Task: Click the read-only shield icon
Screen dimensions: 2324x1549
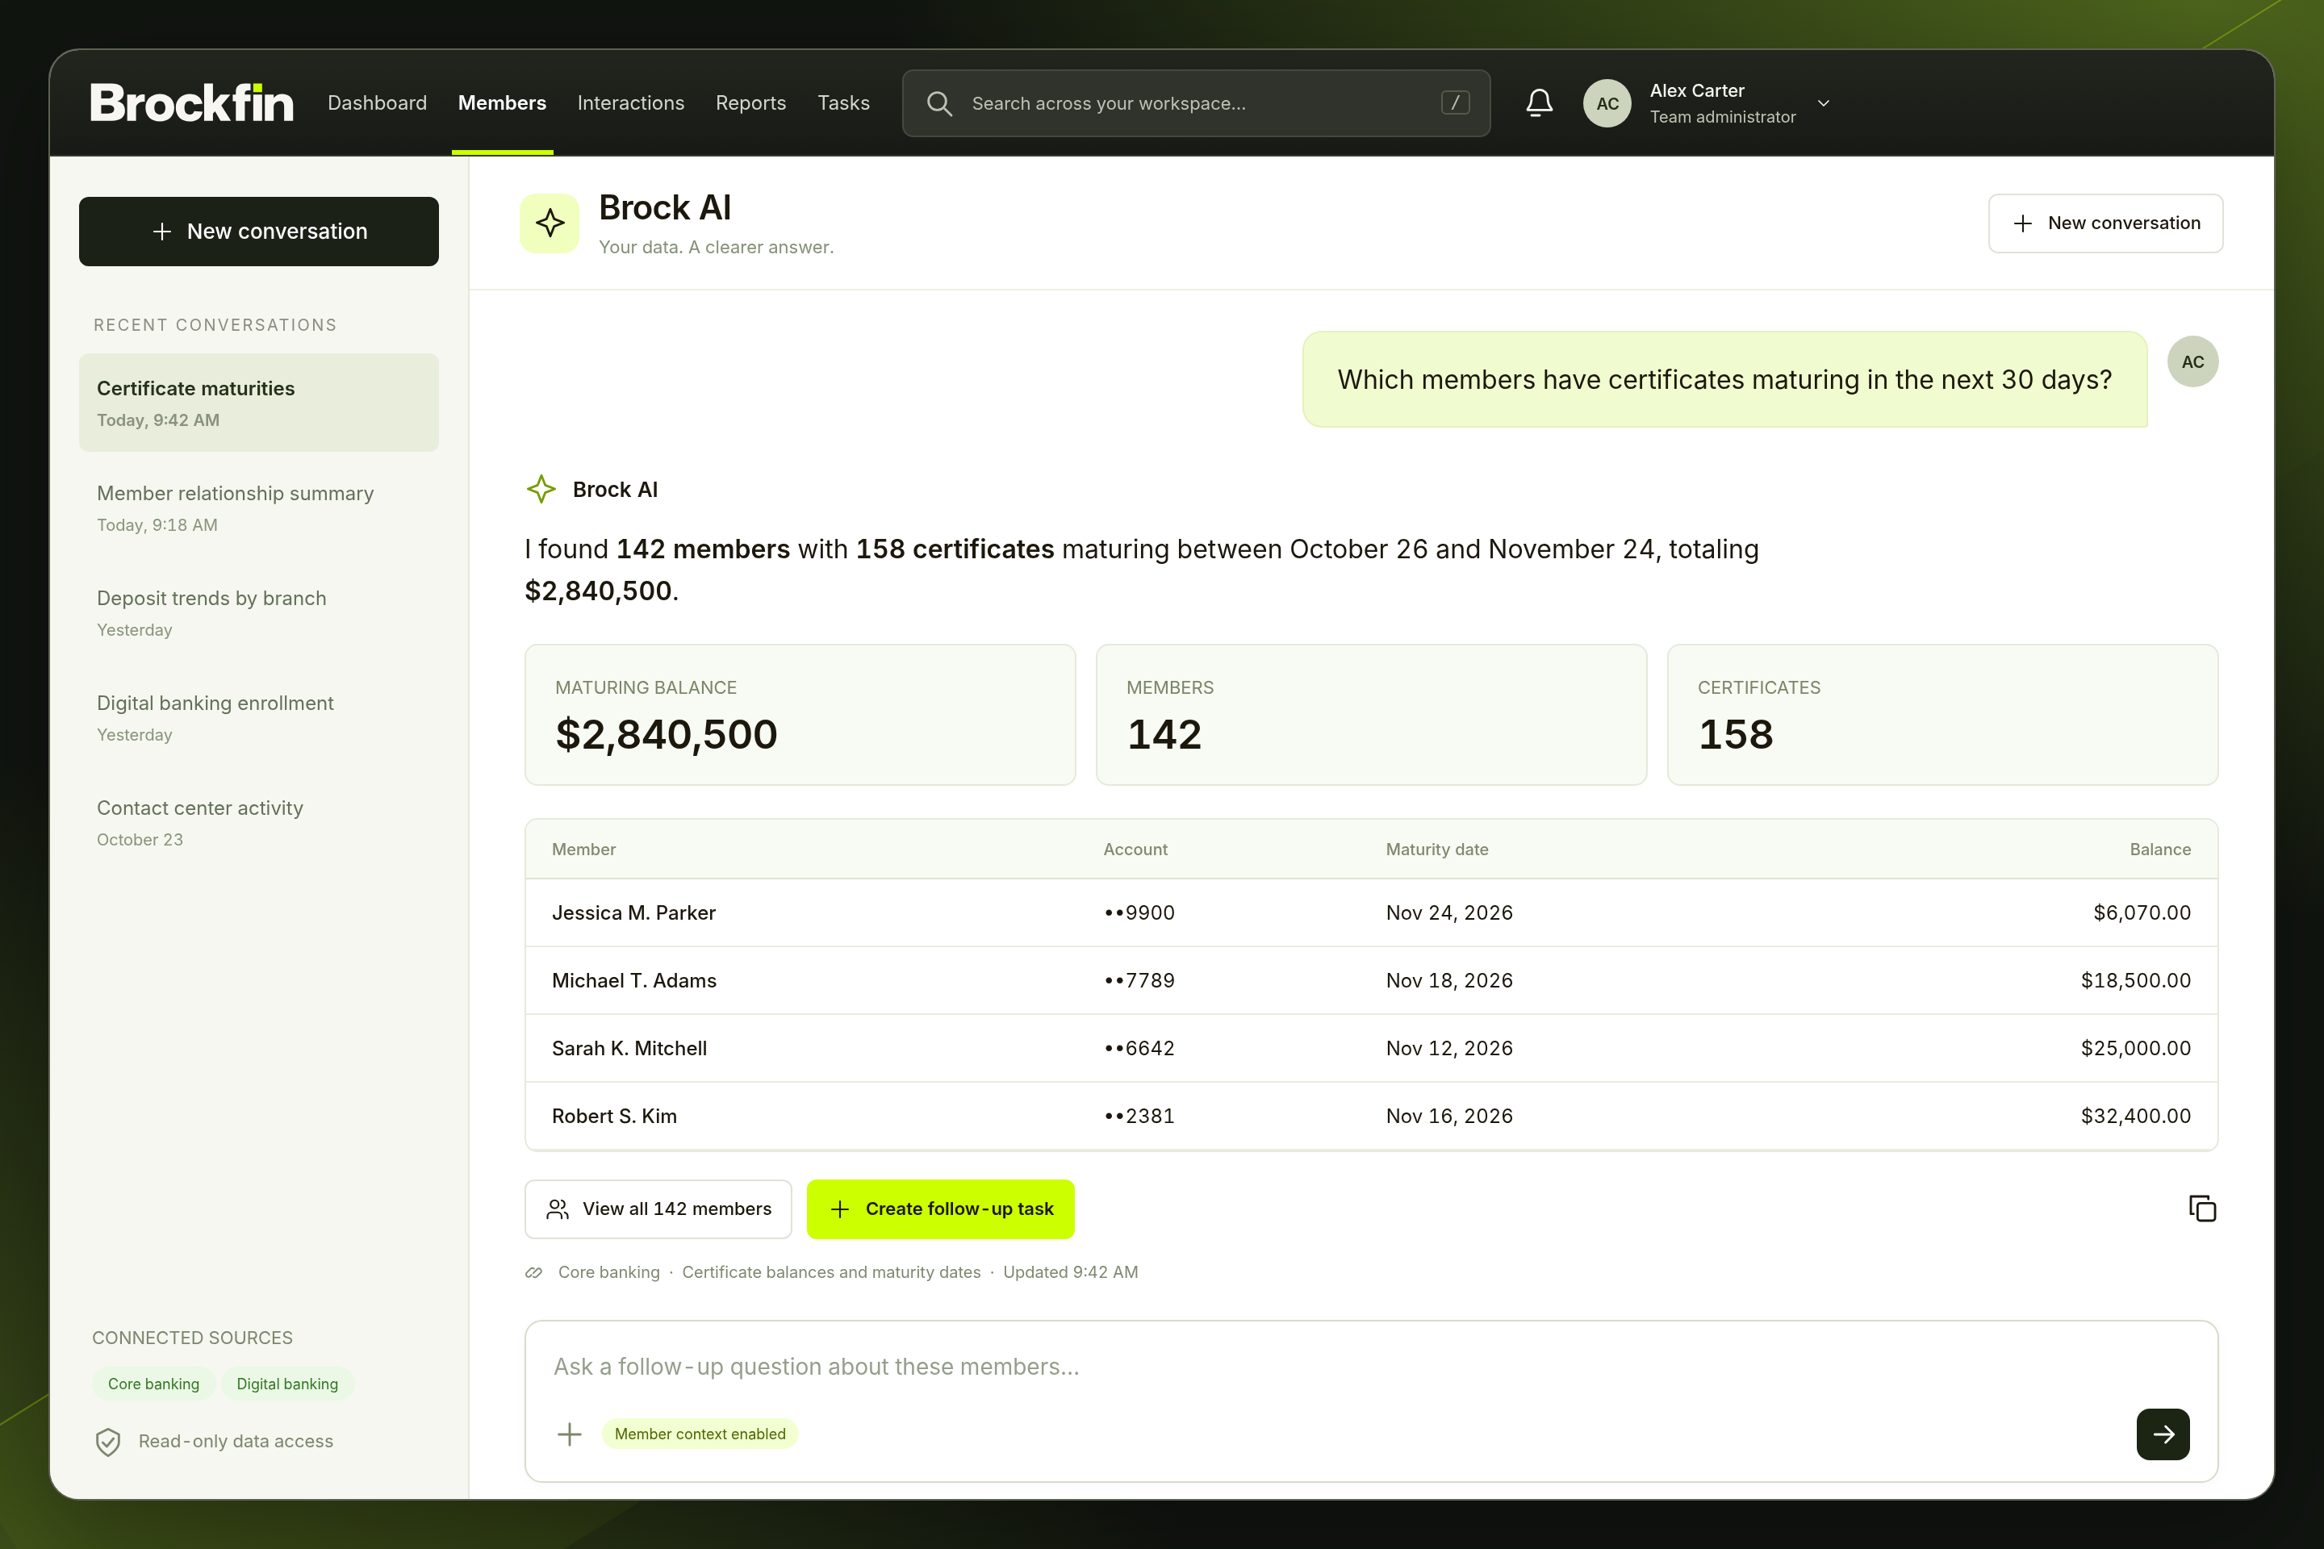Action: coord(107,1442)
